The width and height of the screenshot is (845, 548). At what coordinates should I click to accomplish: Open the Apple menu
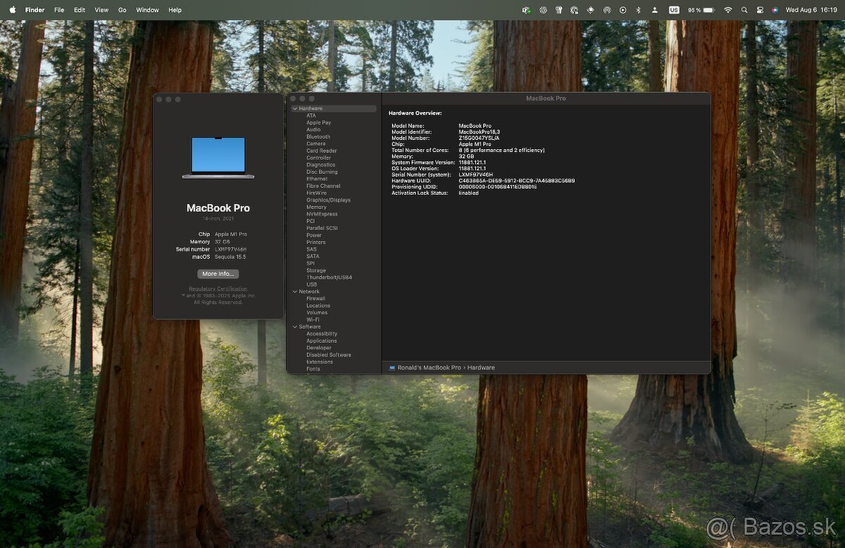tap(12, 10)
